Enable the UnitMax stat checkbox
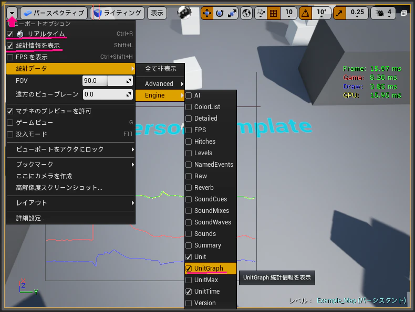 click(x=189, y=280)
